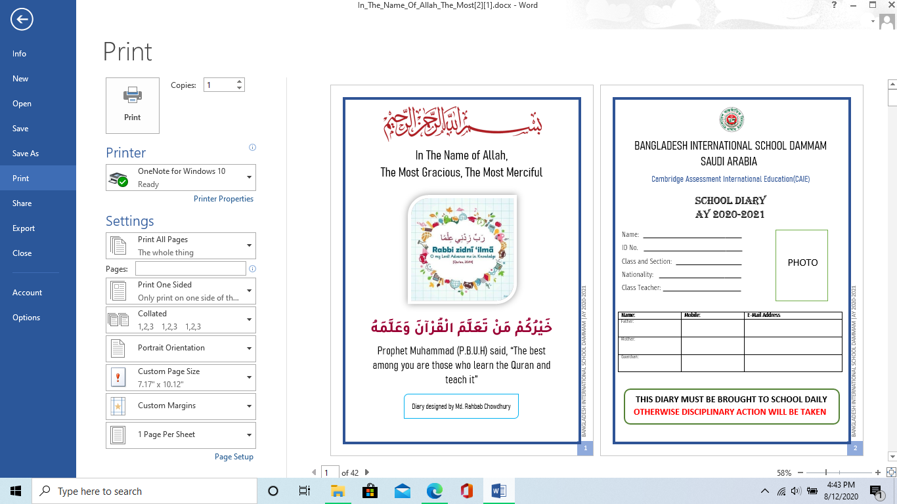Click the preview zoom slider handle
The width and height of the screenshot is (897, 504).
825,472
